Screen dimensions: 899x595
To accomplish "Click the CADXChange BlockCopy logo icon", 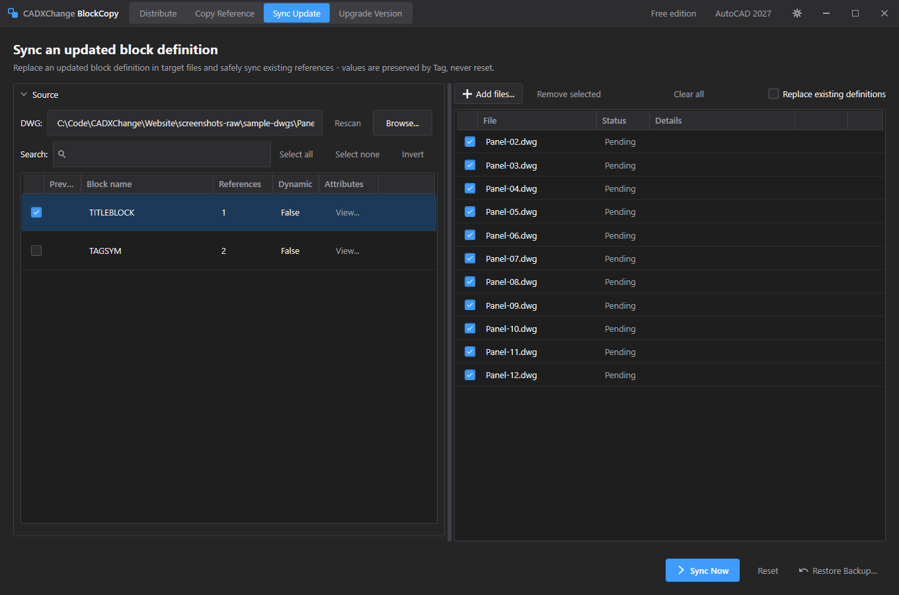I will (13, 13).
